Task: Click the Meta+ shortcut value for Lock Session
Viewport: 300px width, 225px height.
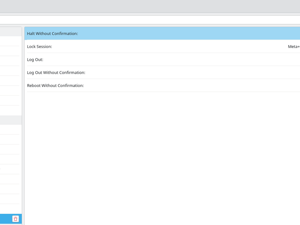Action: tap(294, 46)
